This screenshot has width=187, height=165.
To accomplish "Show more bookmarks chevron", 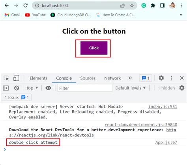I will click(x=181, y=15).
